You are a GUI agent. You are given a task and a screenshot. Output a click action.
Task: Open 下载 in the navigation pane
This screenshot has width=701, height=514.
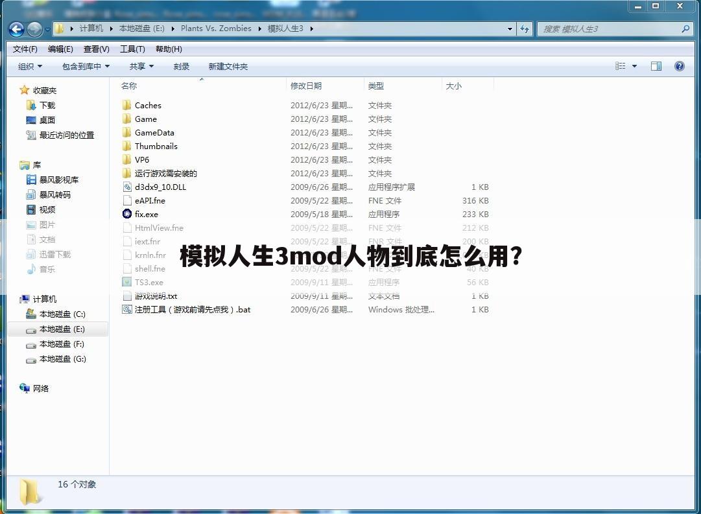click(x=47, y=106)
